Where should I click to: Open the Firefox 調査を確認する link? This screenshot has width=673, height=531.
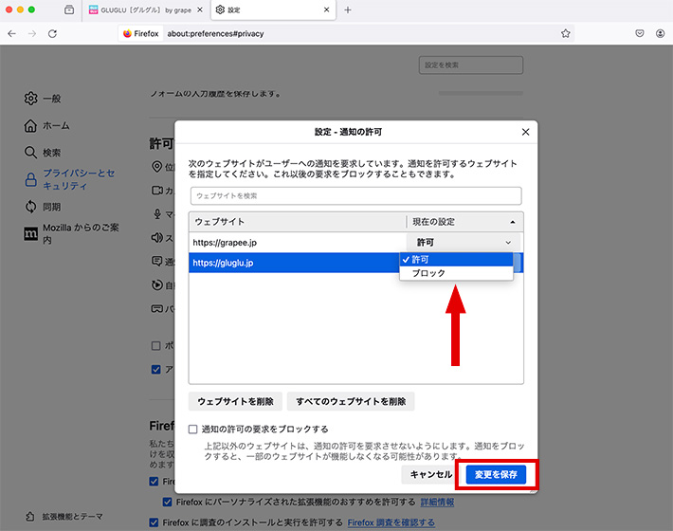click(x=391, y=522)
